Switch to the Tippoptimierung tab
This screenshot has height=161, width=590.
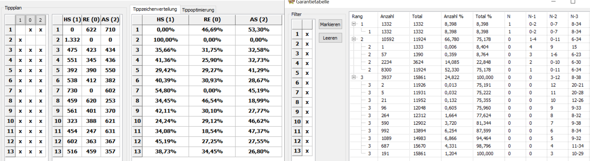coord(198,10)
